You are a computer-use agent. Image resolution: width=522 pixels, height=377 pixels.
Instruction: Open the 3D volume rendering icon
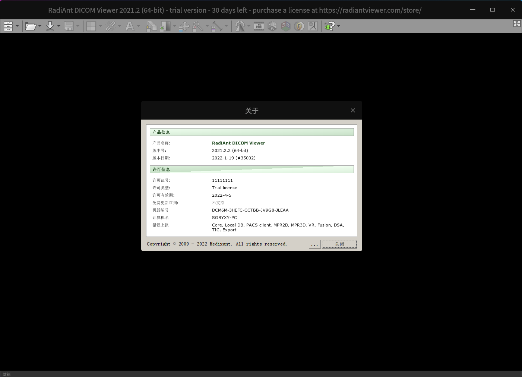point(286,26)
